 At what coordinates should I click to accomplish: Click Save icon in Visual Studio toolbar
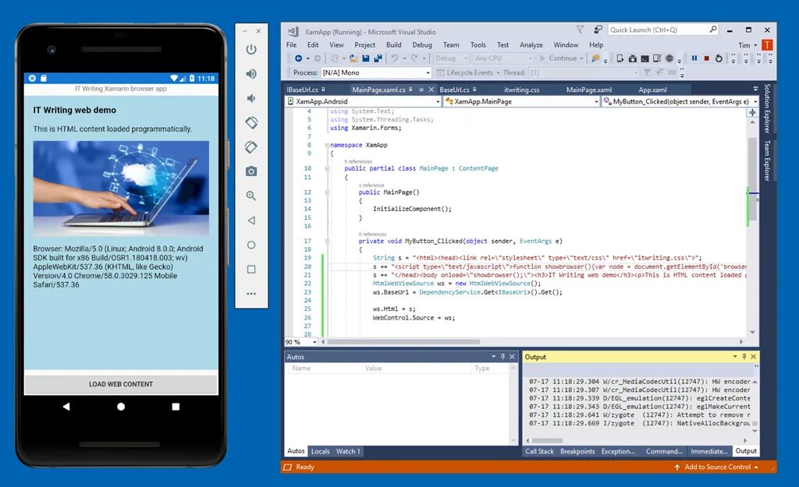tap(365, 58)
